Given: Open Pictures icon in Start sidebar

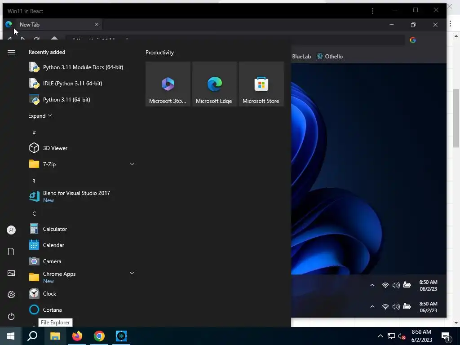Looking at the screenshot, I should pyautogui.click(x=11, y=273).
